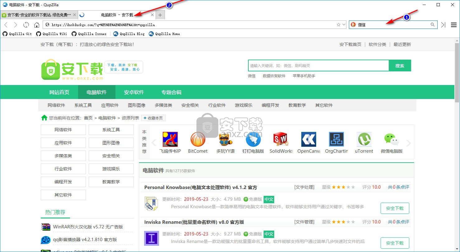Image resolution: width=460 pixels, height=252 pixels.
Task: Open address bar history dropdown arrow
Action: pos(344,25)
